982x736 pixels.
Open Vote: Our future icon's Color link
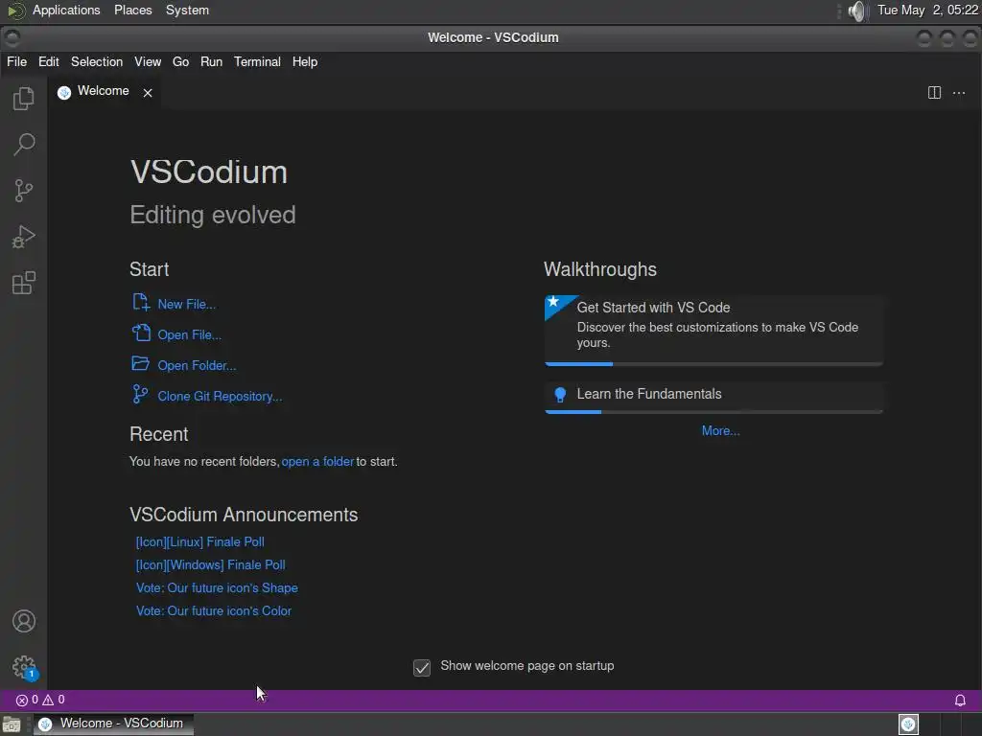tap(214, 610)
